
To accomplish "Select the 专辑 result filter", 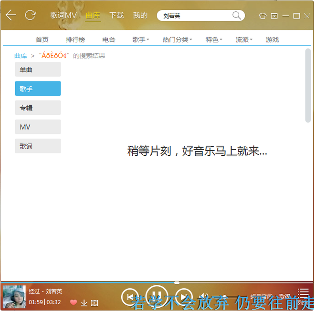I will (38, 108).
